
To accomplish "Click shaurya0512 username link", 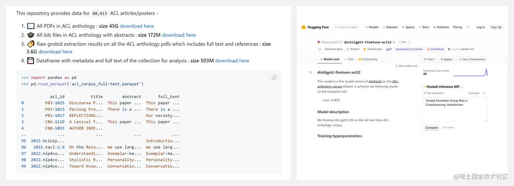I will click(x=332, y=42).
